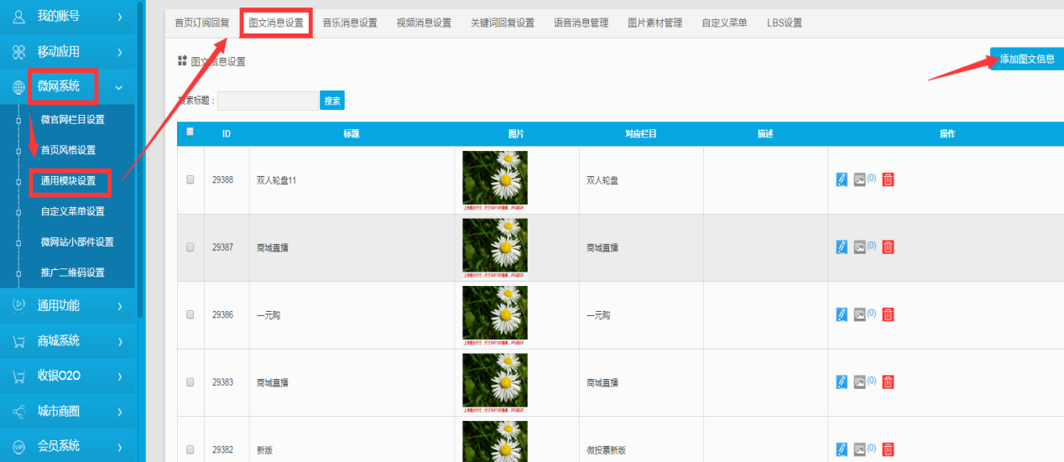Click the ID column header

[227, 134]
